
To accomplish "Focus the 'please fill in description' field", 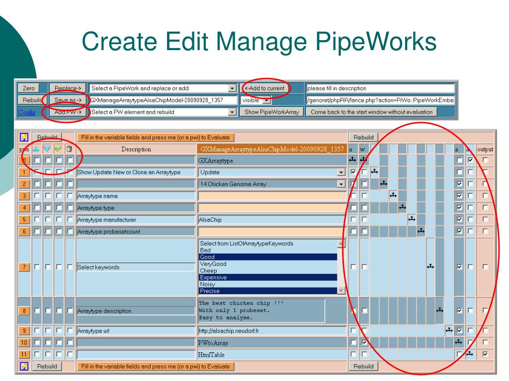I will 380,88.
